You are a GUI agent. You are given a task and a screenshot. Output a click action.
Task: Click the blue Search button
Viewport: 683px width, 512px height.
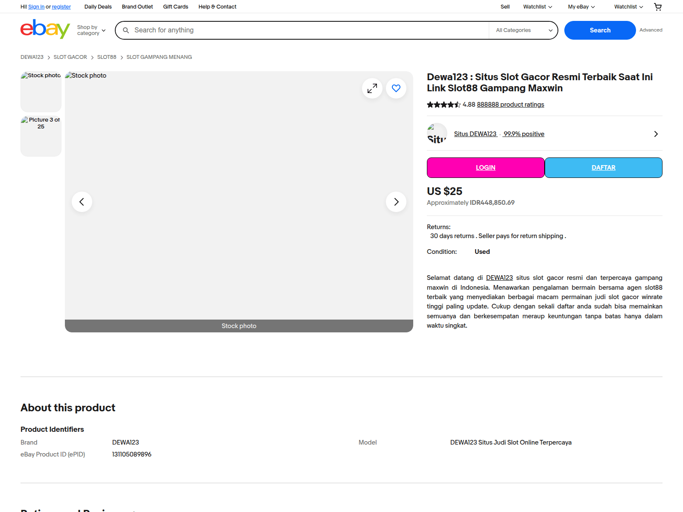(600, 30)
